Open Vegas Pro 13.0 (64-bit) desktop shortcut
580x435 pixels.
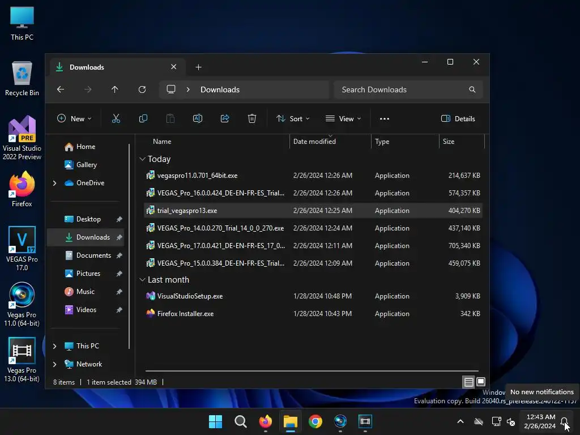click(22, 360)
